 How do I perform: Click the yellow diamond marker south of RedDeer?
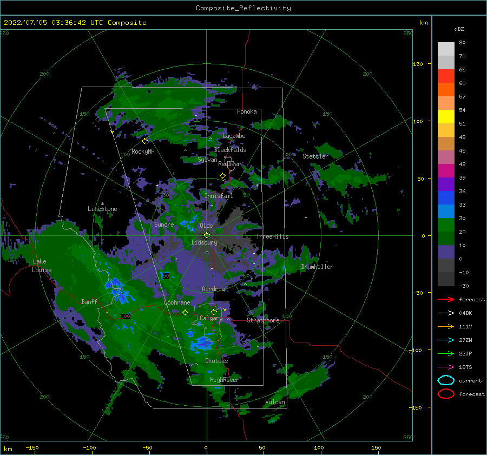pyautogui.click(x=222, y=176)
